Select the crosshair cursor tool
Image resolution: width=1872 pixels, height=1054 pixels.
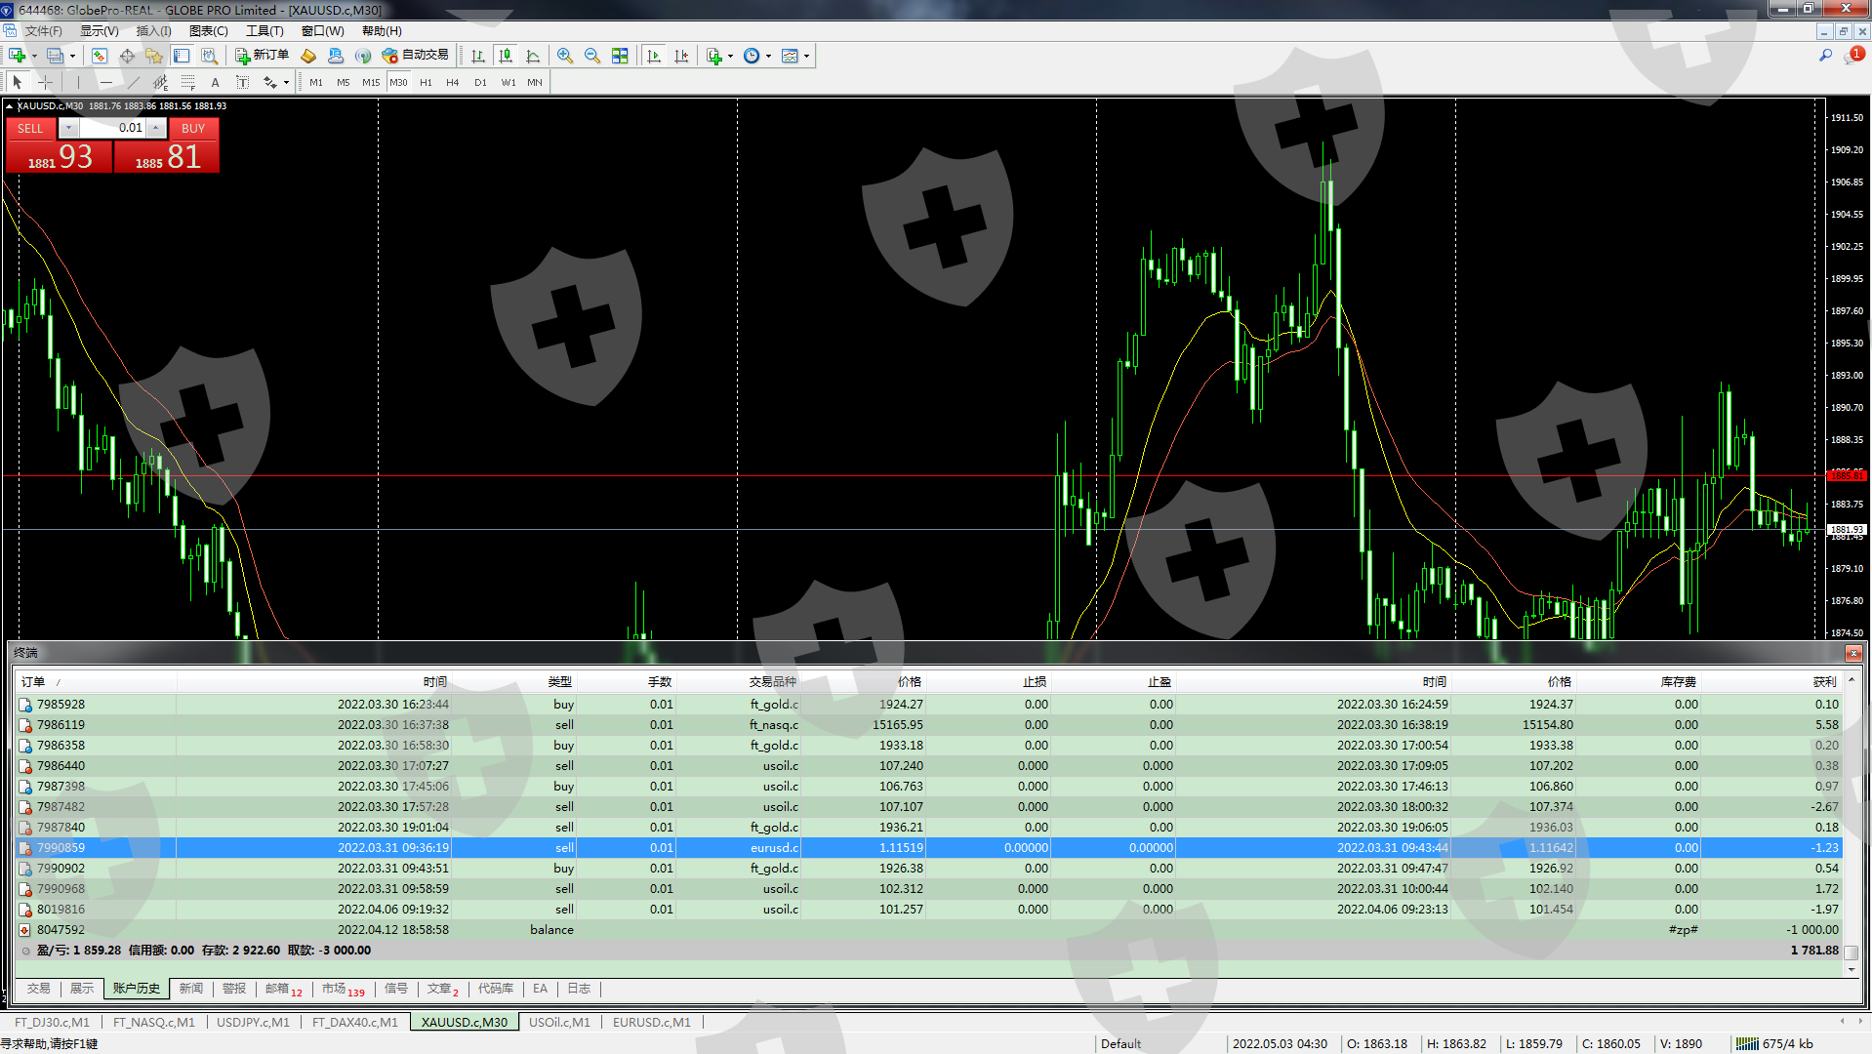coord(45,83)
